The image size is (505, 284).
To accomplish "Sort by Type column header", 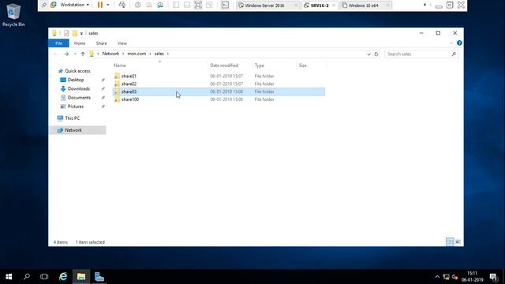I will (x=260, y=65).
